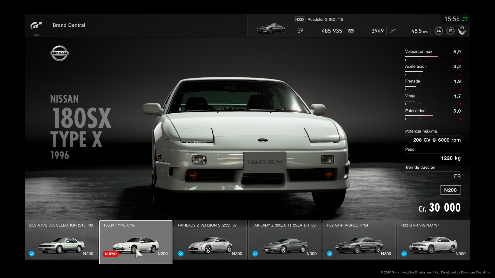Screen dimensions: 495x278
Task: Open the Gran Turismo logo menu
Action: [36, 25]
